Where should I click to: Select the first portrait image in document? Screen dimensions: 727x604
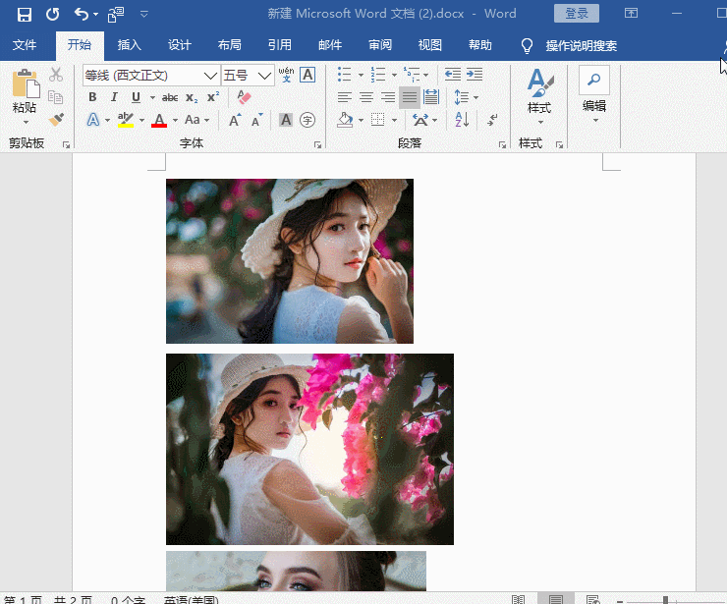290,261
